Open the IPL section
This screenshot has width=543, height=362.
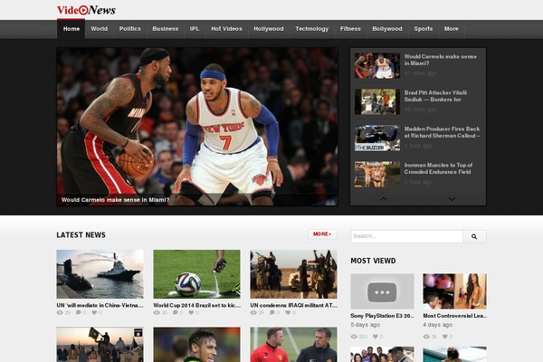point(195,29)
